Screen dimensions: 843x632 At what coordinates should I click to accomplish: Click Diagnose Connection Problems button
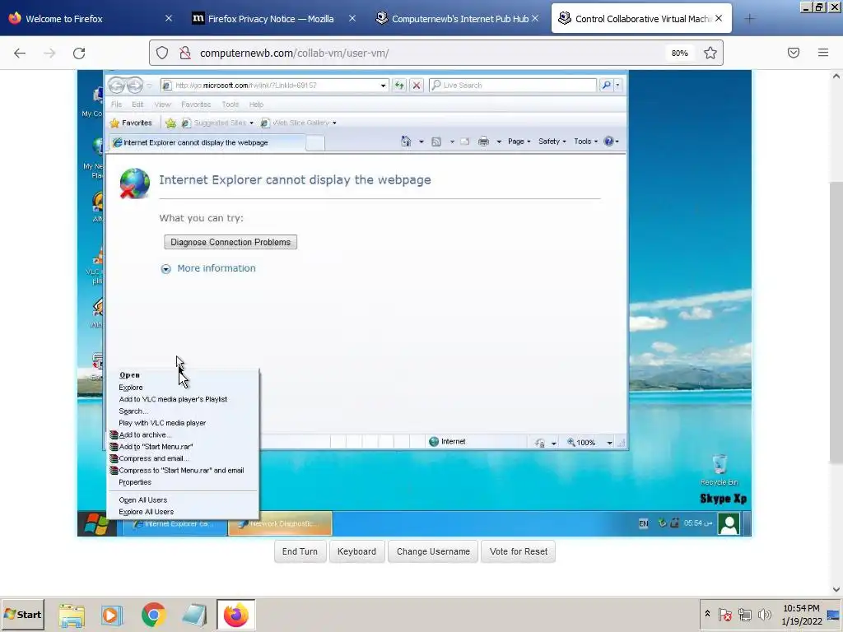231,243
